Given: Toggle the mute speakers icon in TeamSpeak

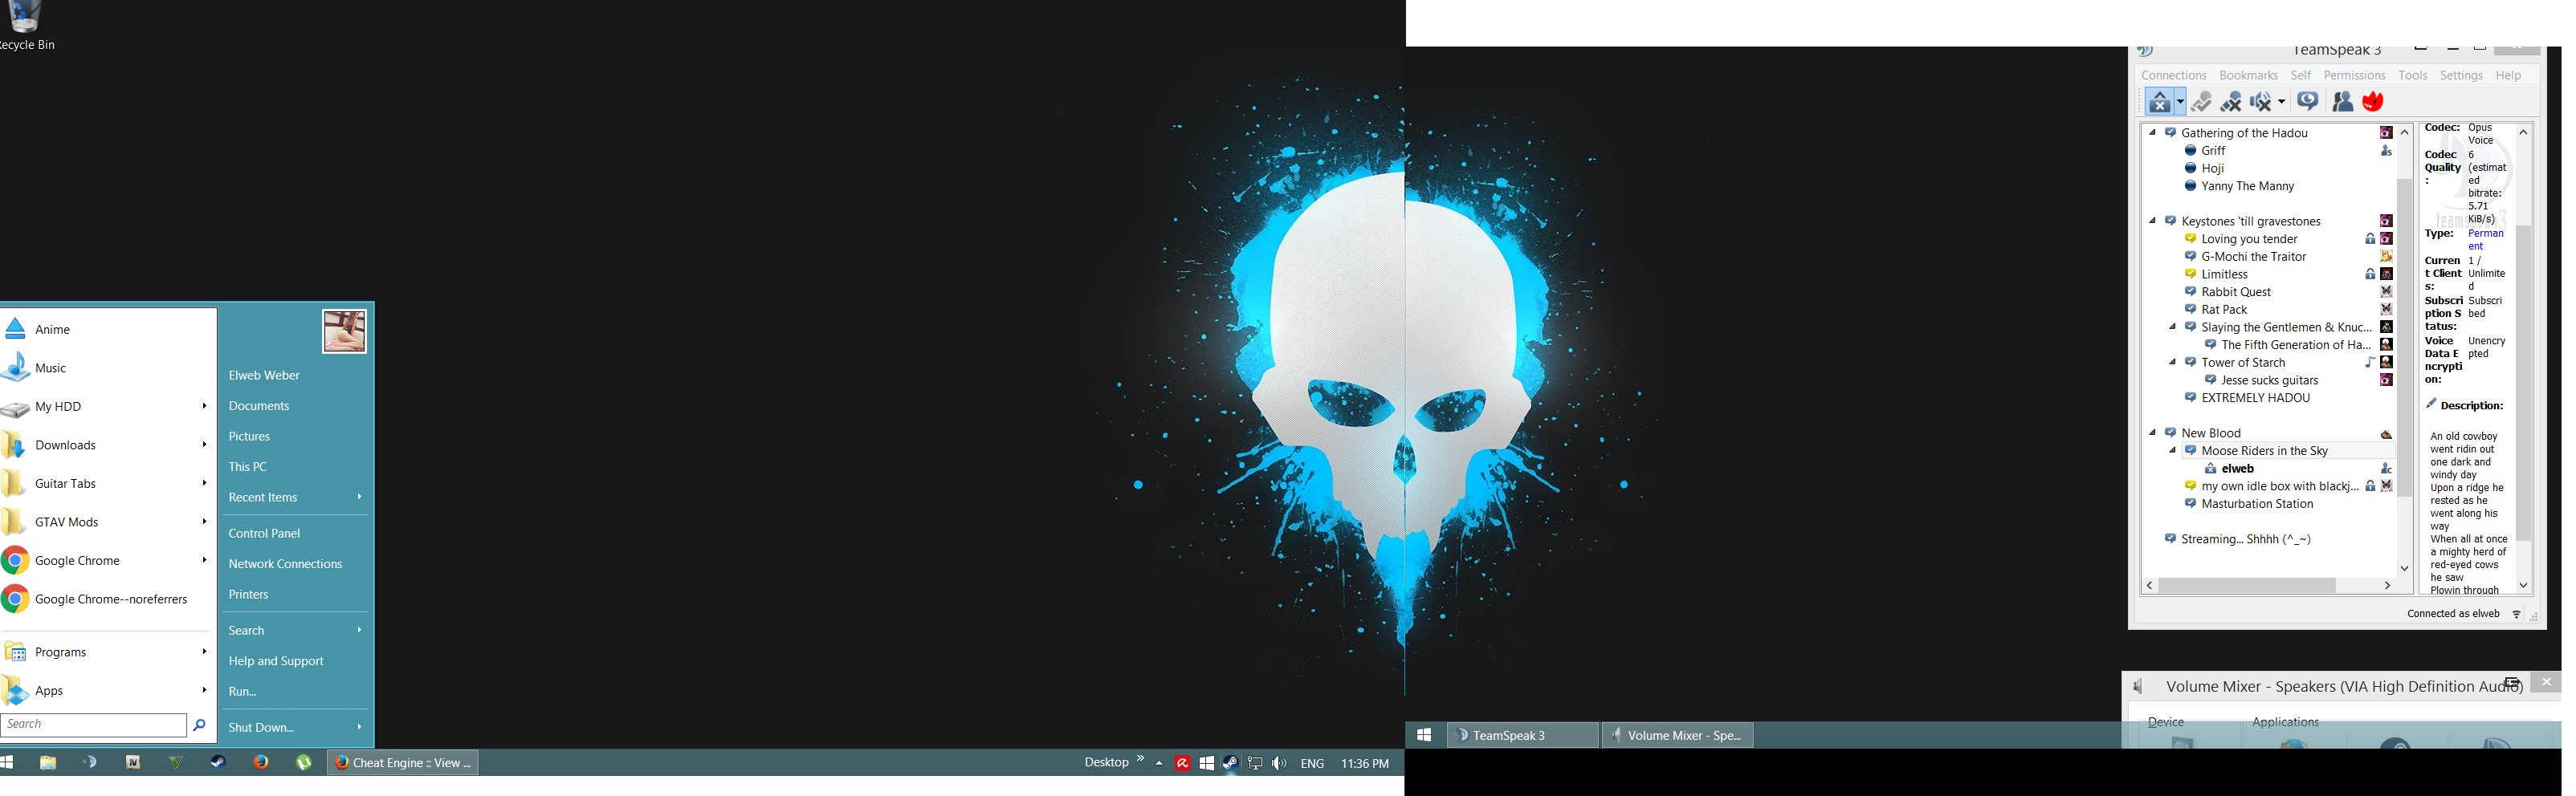Looking at the screenshot, I should [x=2261, y=102].
